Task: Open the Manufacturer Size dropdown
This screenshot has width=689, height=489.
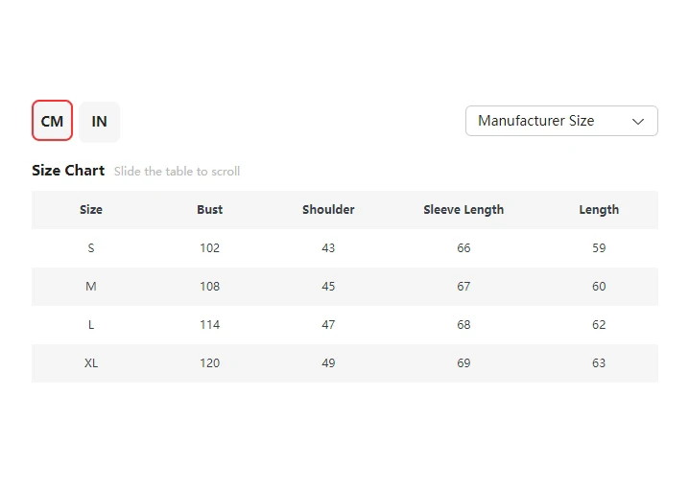Action: (560, 121)
